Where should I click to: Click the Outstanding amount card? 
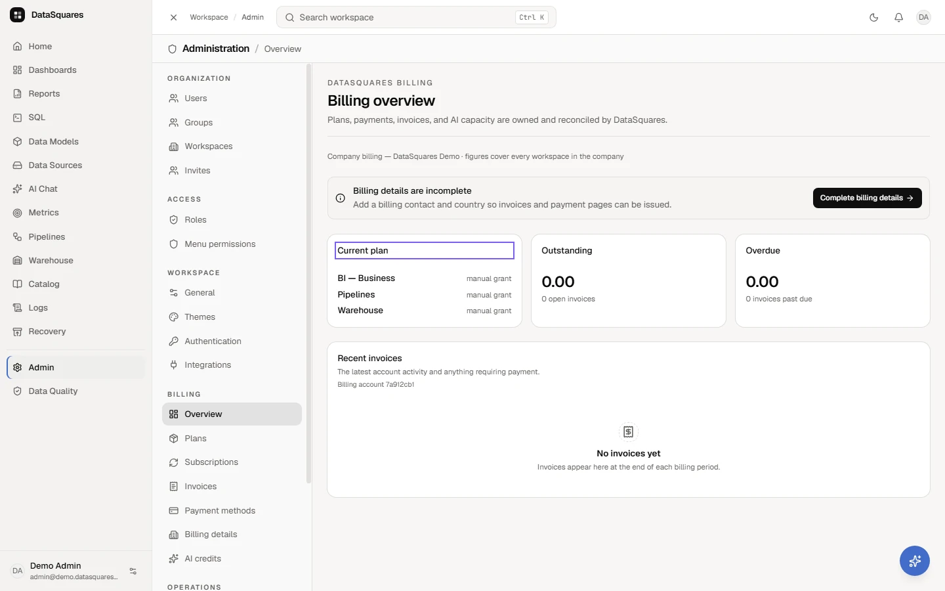tap(628, 281)
